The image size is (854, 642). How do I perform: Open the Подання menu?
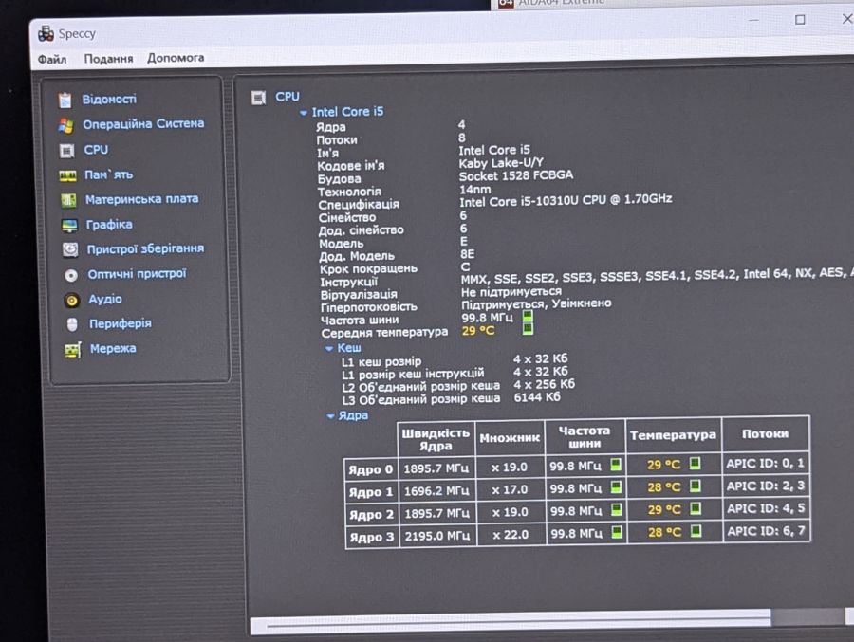point(108,58)
